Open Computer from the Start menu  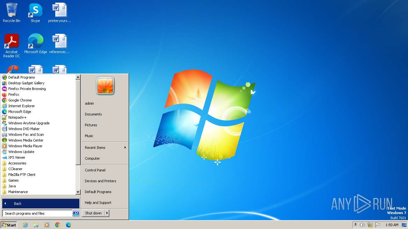point(105,158)
